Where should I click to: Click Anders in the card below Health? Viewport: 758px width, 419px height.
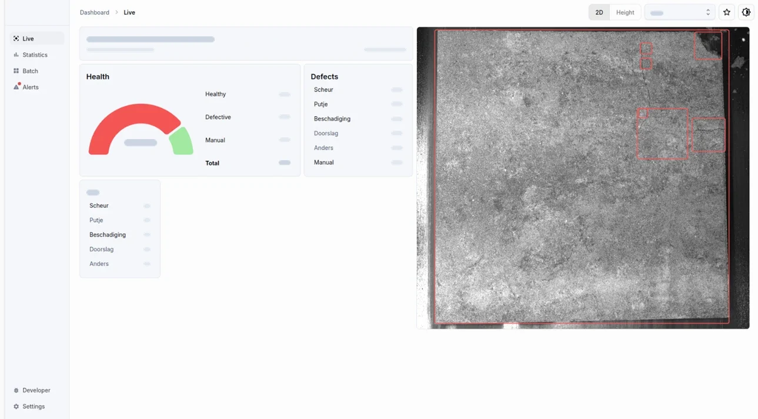tap(120, 264)
